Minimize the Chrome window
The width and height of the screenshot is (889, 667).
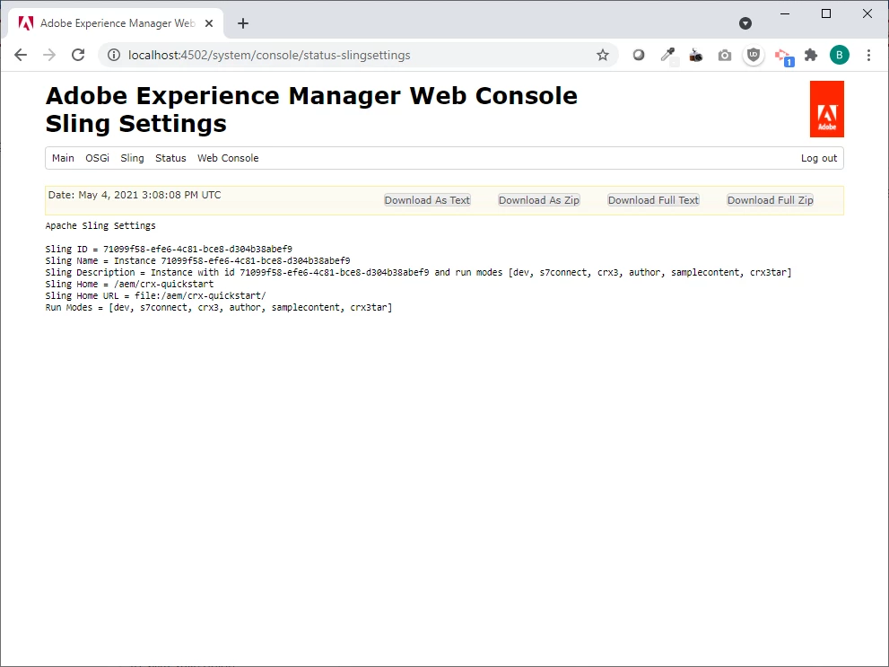pos(785,13)
